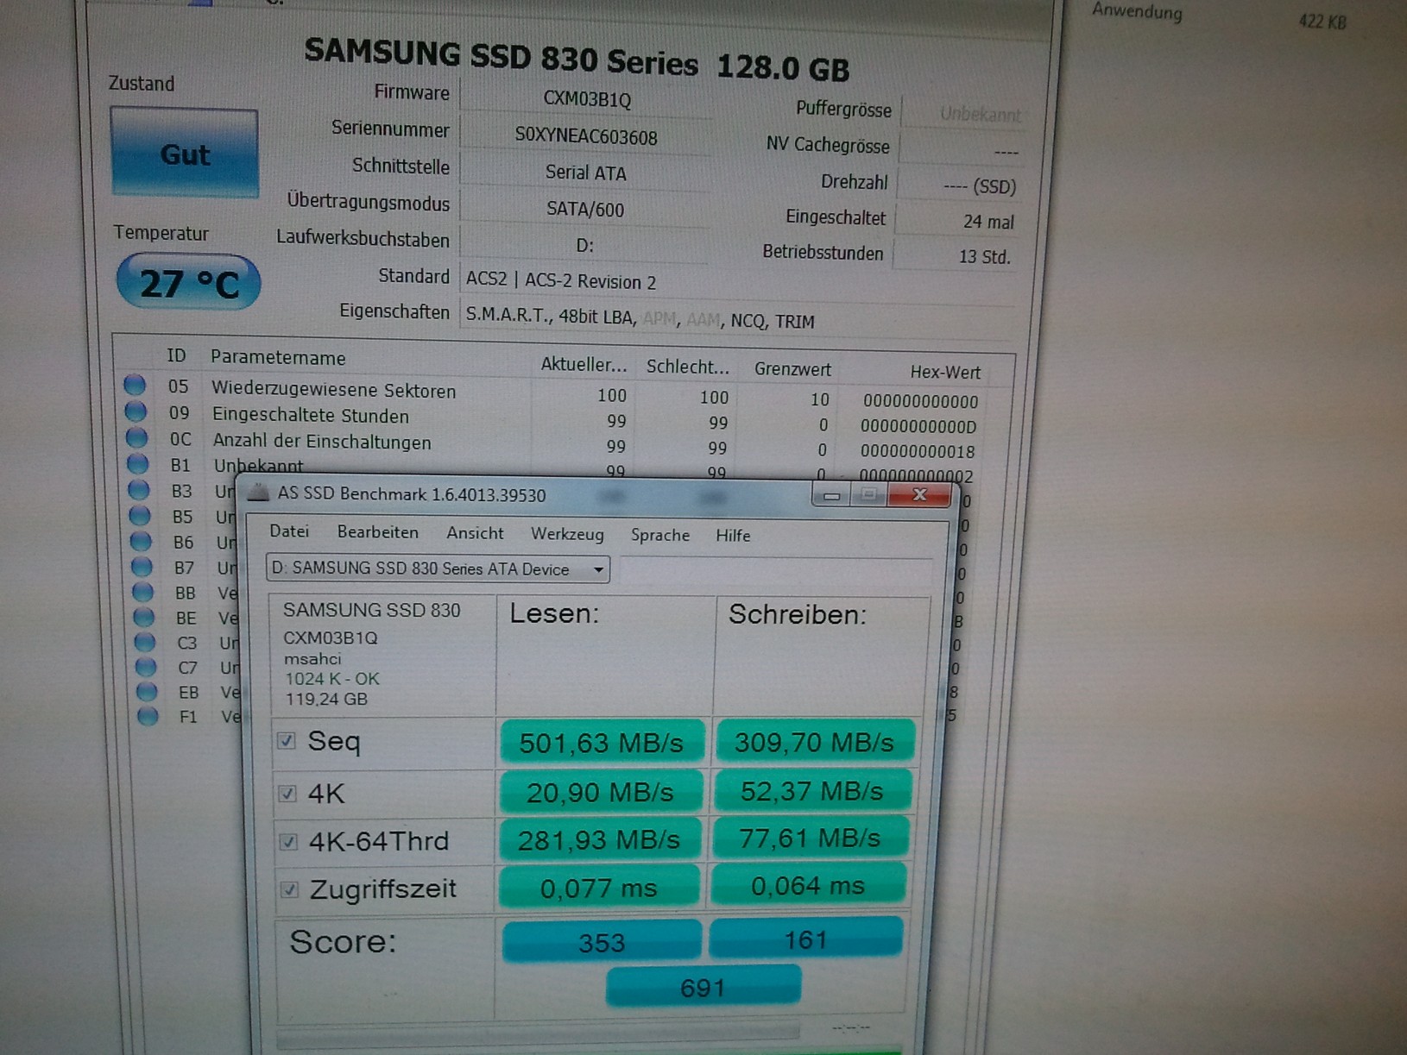Screen dimensions: 1407x1055
Task: Click the Parametername column header
Action: click(278, 357)
